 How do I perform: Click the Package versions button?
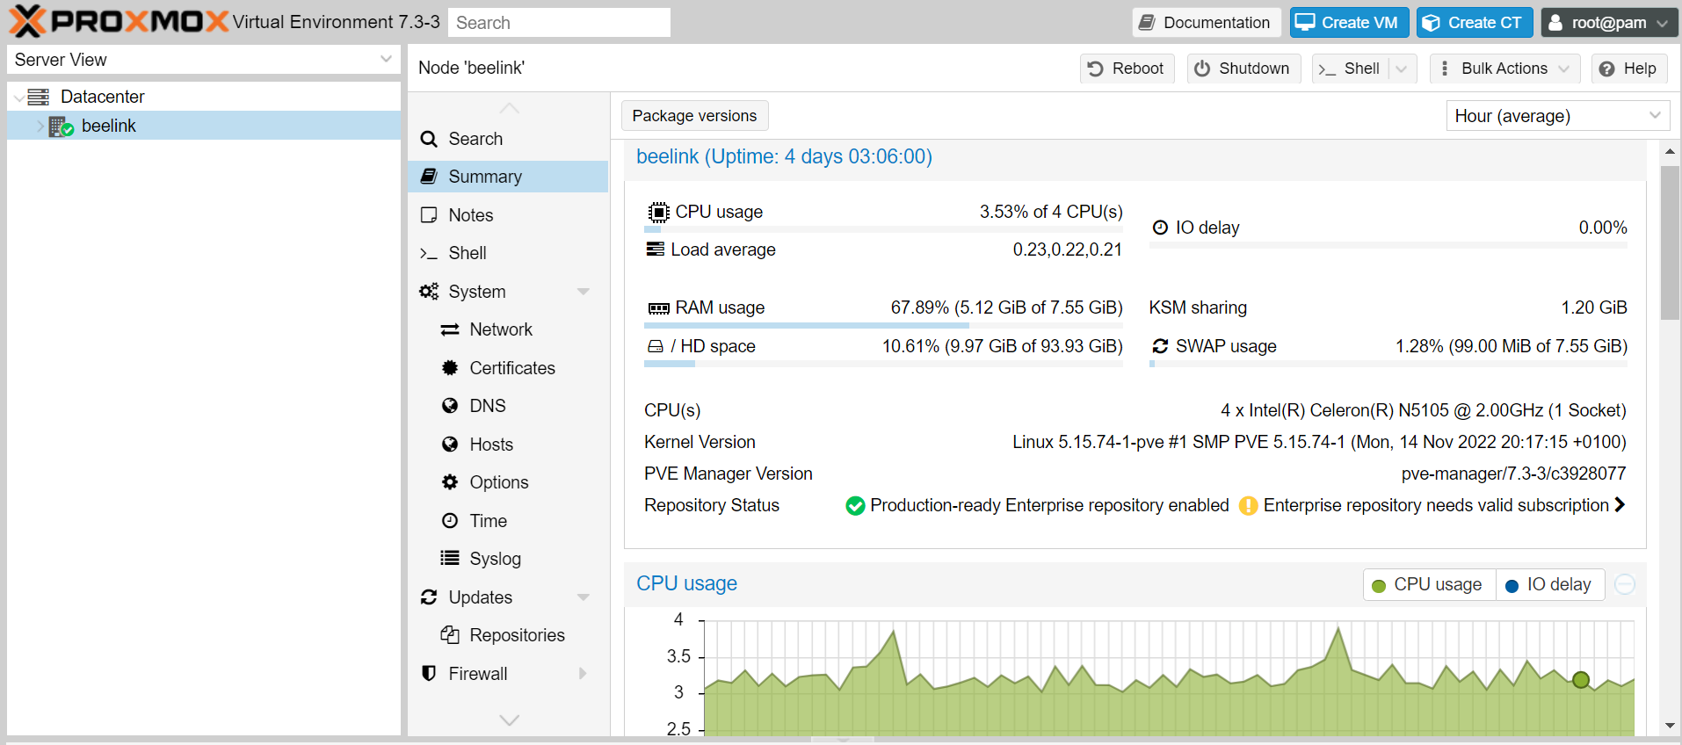coord(694,116)
